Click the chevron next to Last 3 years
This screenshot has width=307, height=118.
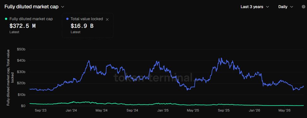click(267, 7)
